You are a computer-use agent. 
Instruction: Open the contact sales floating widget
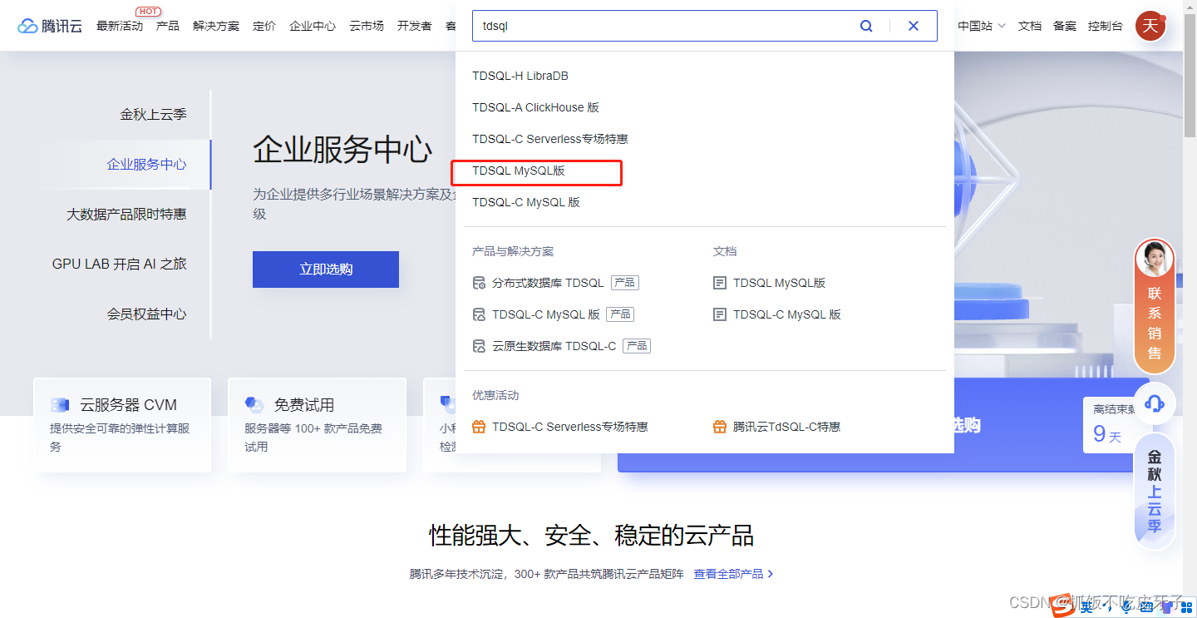(x=1155, y=306)
